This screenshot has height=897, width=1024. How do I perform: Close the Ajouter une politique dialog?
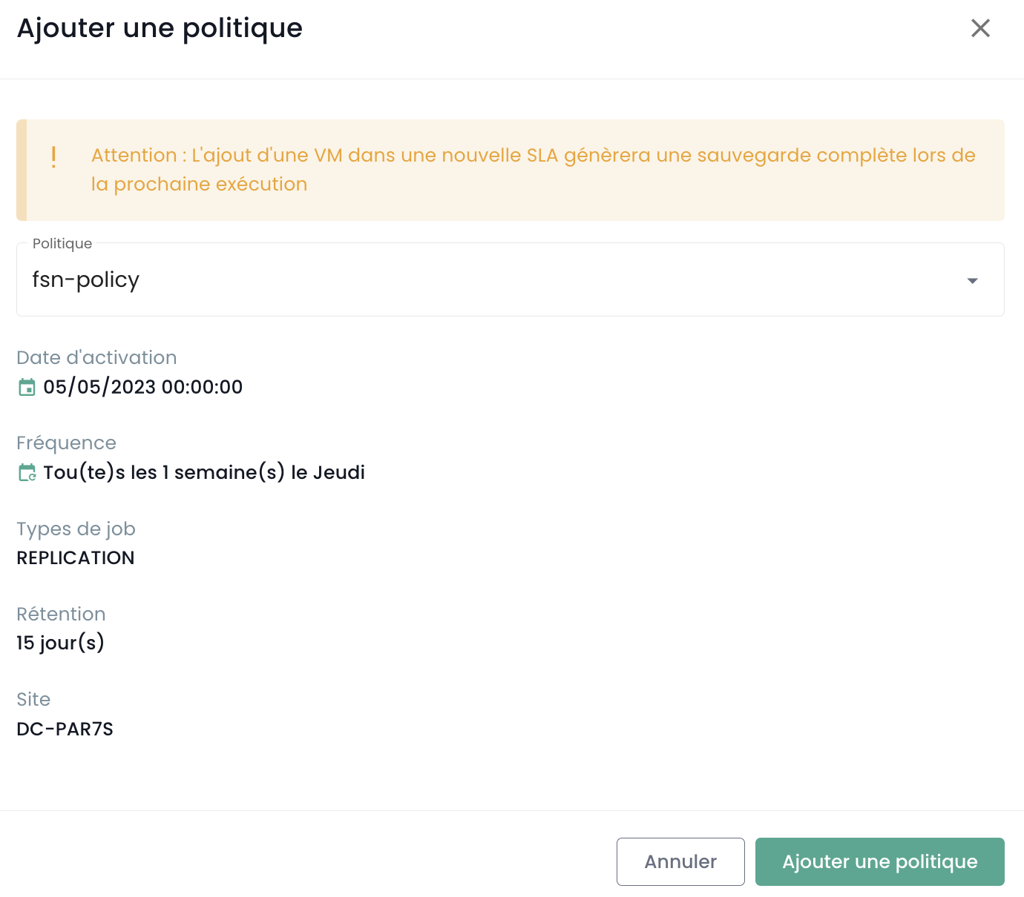[x=980, y=28]
